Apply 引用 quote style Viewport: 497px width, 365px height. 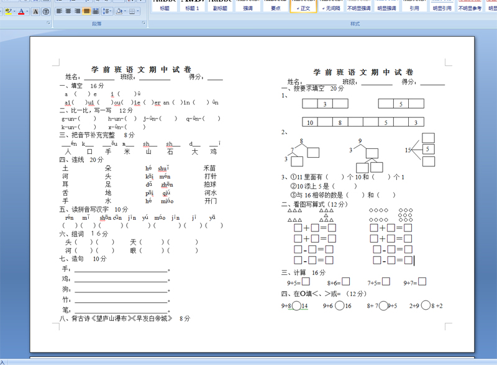pos(414,6)
